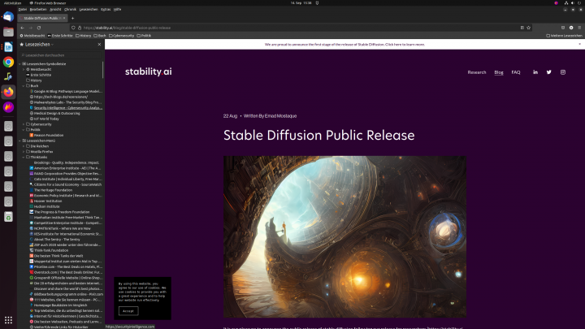Open stability.ai Instagram page icon

pos(562,72)
